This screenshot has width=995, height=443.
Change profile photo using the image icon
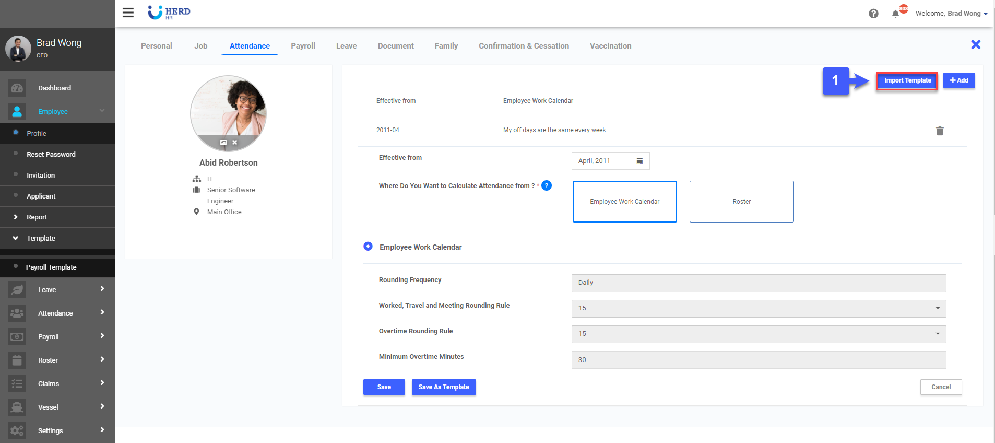[x=223, y=142]
